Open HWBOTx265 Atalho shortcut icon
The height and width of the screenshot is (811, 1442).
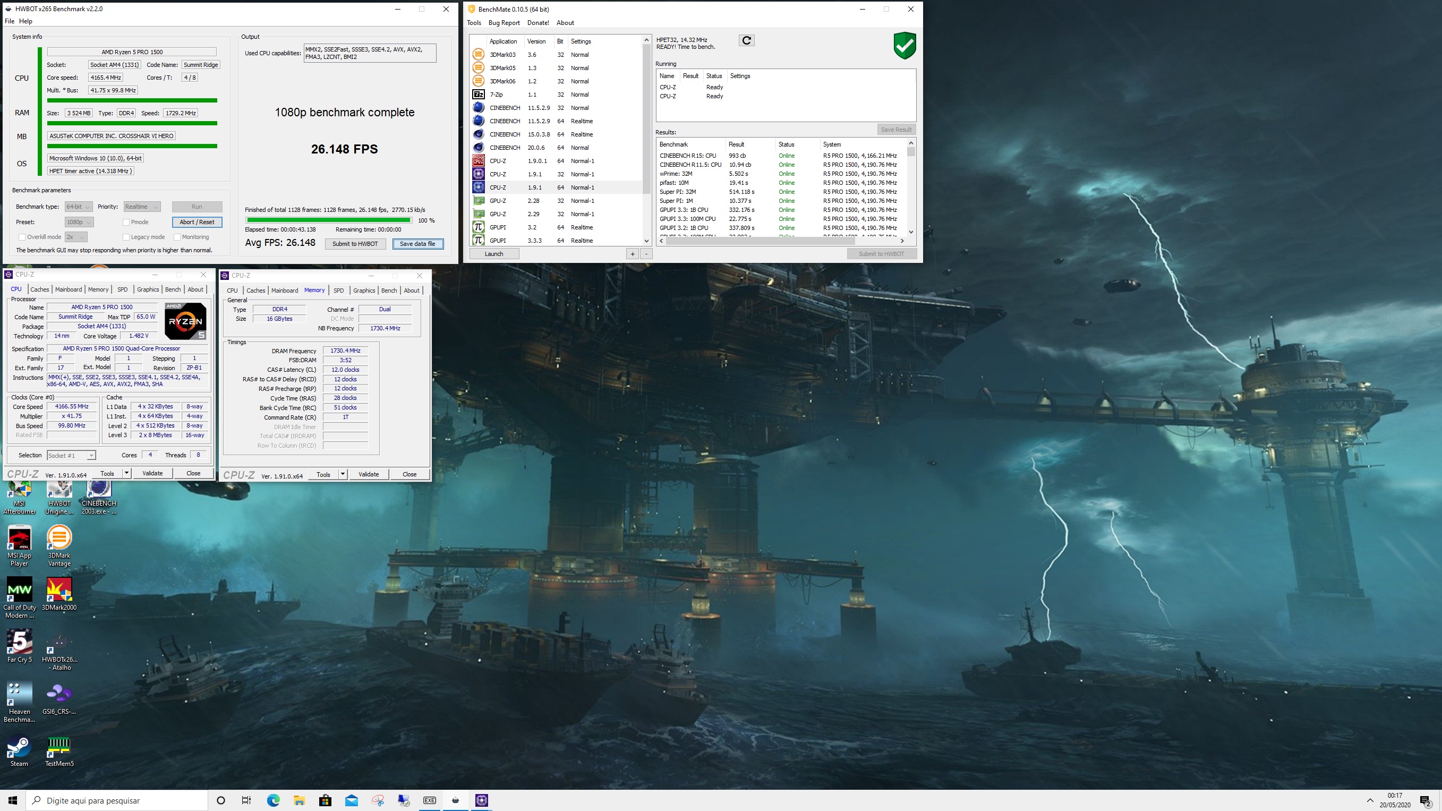59,650
